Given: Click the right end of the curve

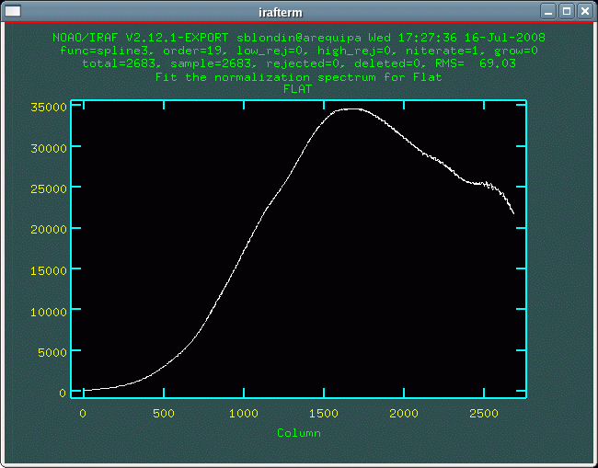Looking at the screenshot, I should (513, 213).
